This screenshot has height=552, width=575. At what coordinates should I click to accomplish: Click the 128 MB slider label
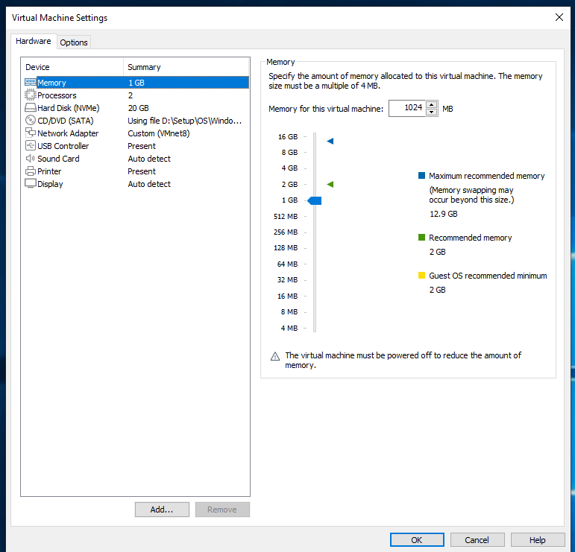click(x=286, y=247)
